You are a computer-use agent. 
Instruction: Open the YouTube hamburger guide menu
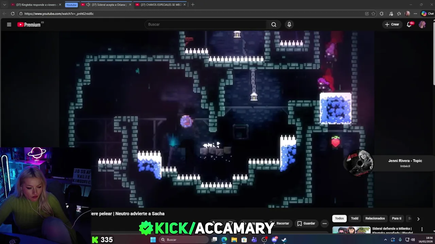pyautogui.click(x=9, y=24)
